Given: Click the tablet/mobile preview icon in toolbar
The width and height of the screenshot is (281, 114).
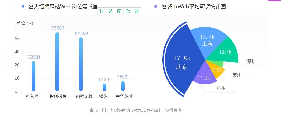Looking at the screenshot, I should [102, 11].
